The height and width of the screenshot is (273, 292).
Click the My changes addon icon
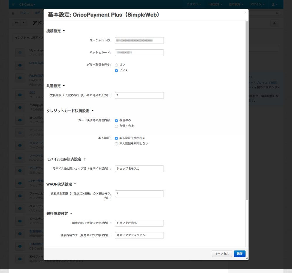[x=20, y=53]
